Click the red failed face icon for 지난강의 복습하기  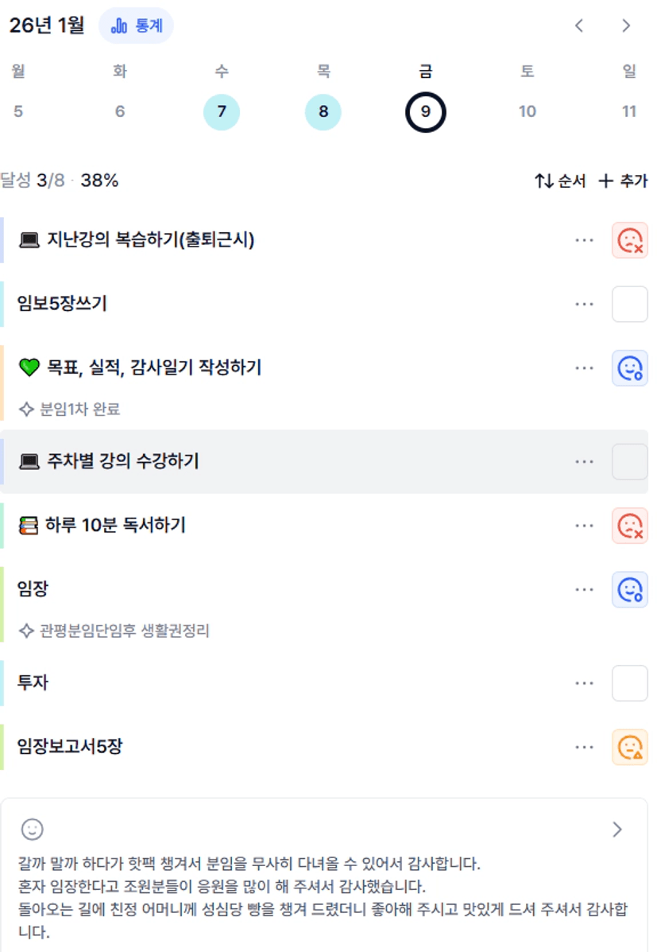point(629,239)
